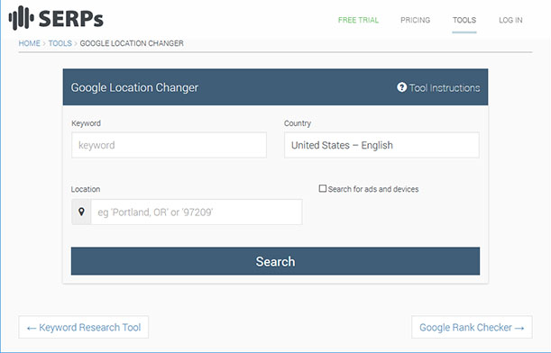Click the TOOLS breadcrumb link
Image resolution: width=551 pixels, height=353 pixels.
coord(60,43)
